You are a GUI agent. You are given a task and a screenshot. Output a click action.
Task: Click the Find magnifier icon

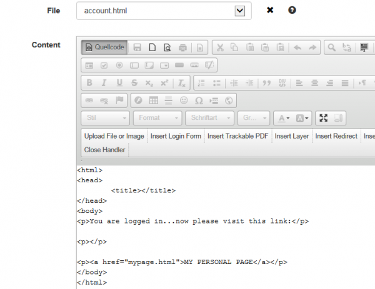(331, 47)
